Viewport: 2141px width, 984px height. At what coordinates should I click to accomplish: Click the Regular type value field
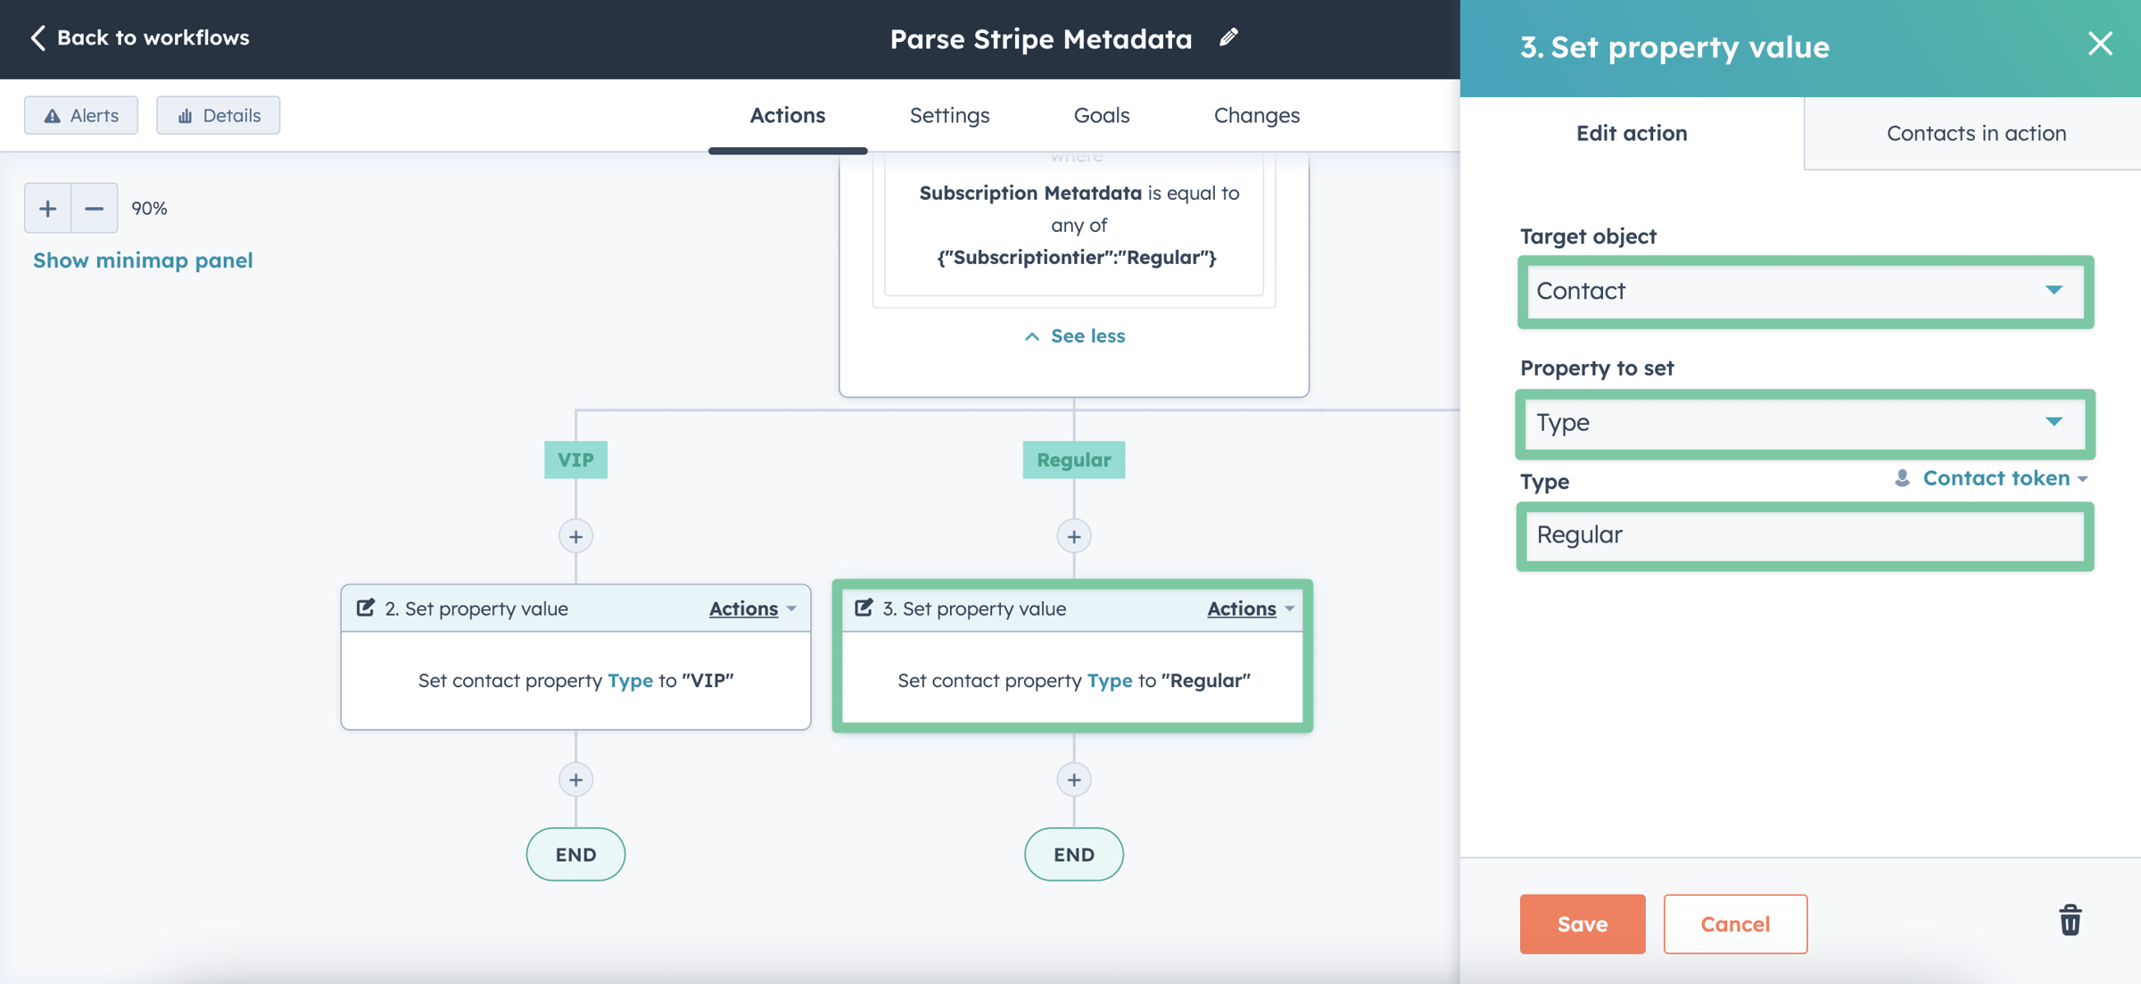point(1804,534)
